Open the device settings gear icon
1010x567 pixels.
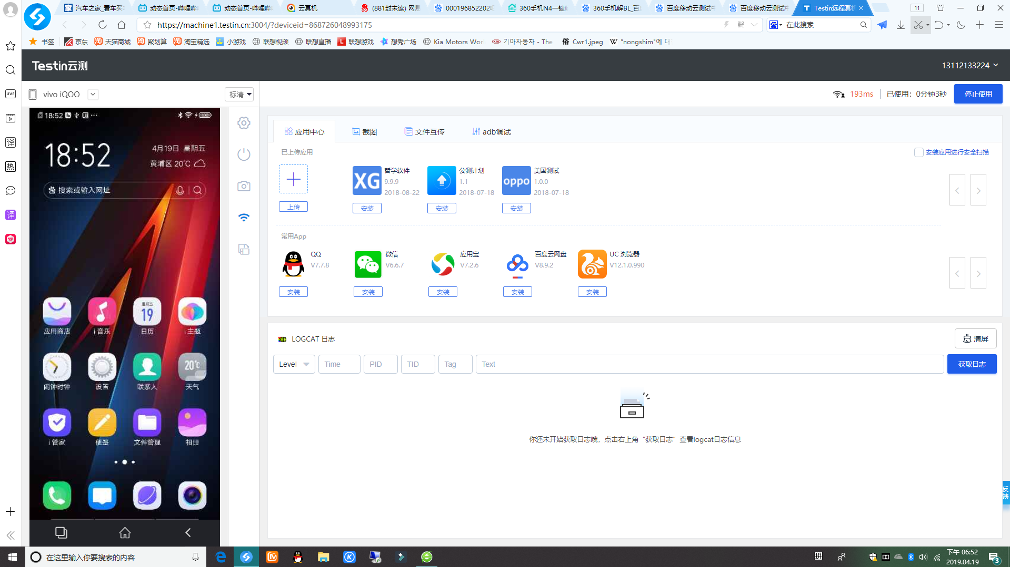pyautogui.click(x=244, y=122)
